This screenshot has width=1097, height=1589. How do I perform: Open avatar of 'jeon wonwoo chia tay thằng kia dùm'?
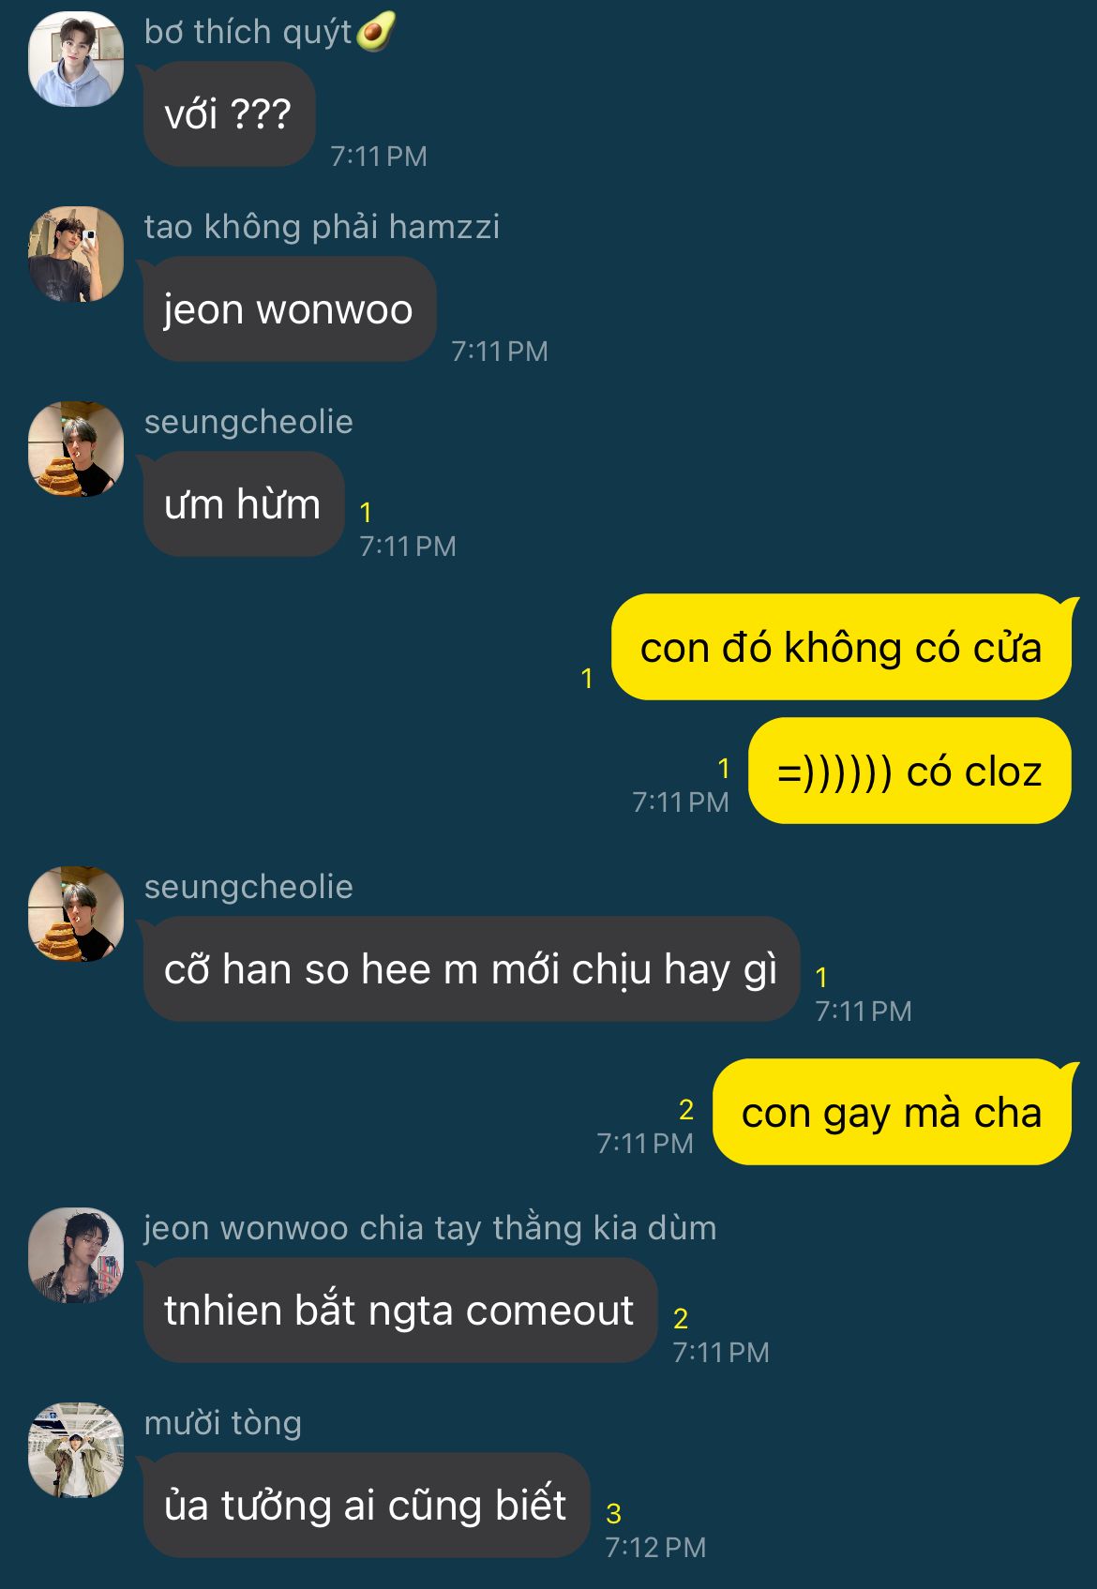coord(76,1255)
